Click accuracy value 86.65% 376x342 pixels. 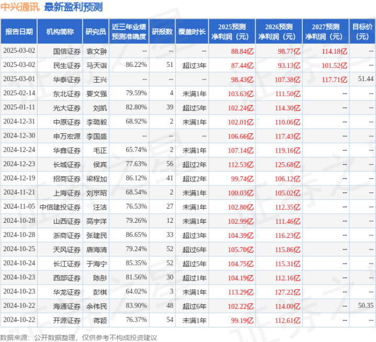click(x=136, y=235)
